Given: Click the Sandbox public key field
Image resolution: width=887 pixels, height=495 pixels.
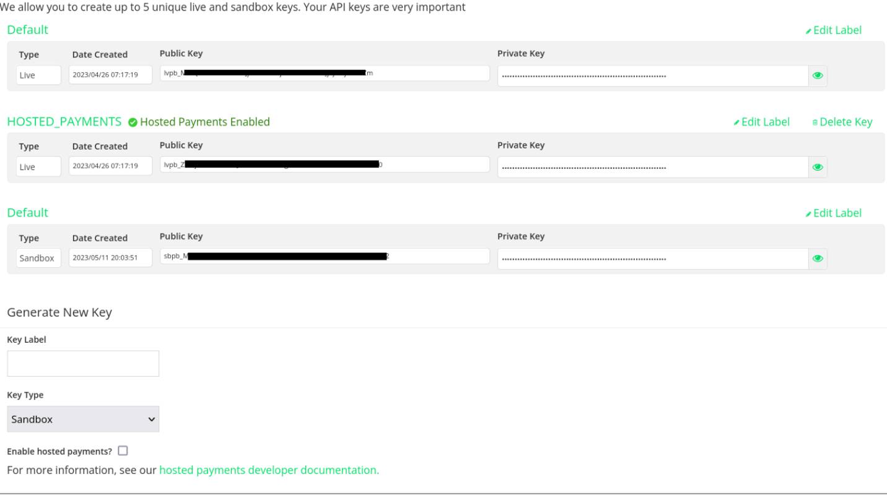Looking at the screenshot, I should point(325,256).
